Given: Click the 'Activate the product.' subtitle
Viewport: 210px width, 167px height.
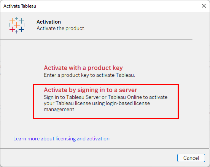Looking at the screenshot, I should (x=61, y=29).
